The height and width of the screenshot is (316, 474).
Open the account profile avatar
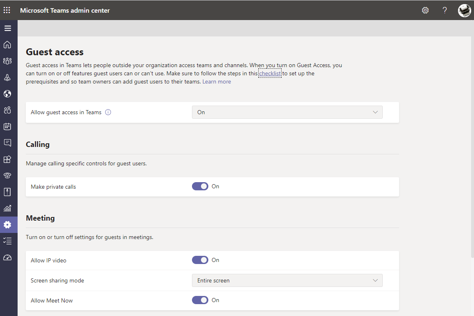pyautogui.click(x=464, y=11)
